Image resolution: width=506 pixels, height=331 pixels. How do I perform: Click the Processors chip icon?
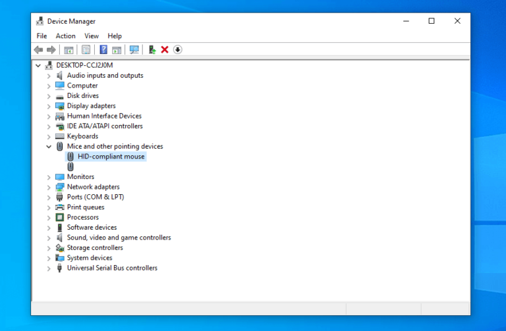(60, 217)
